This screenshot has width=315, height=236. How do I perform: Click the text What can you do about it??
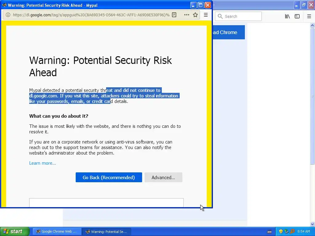tap(59, 116)
